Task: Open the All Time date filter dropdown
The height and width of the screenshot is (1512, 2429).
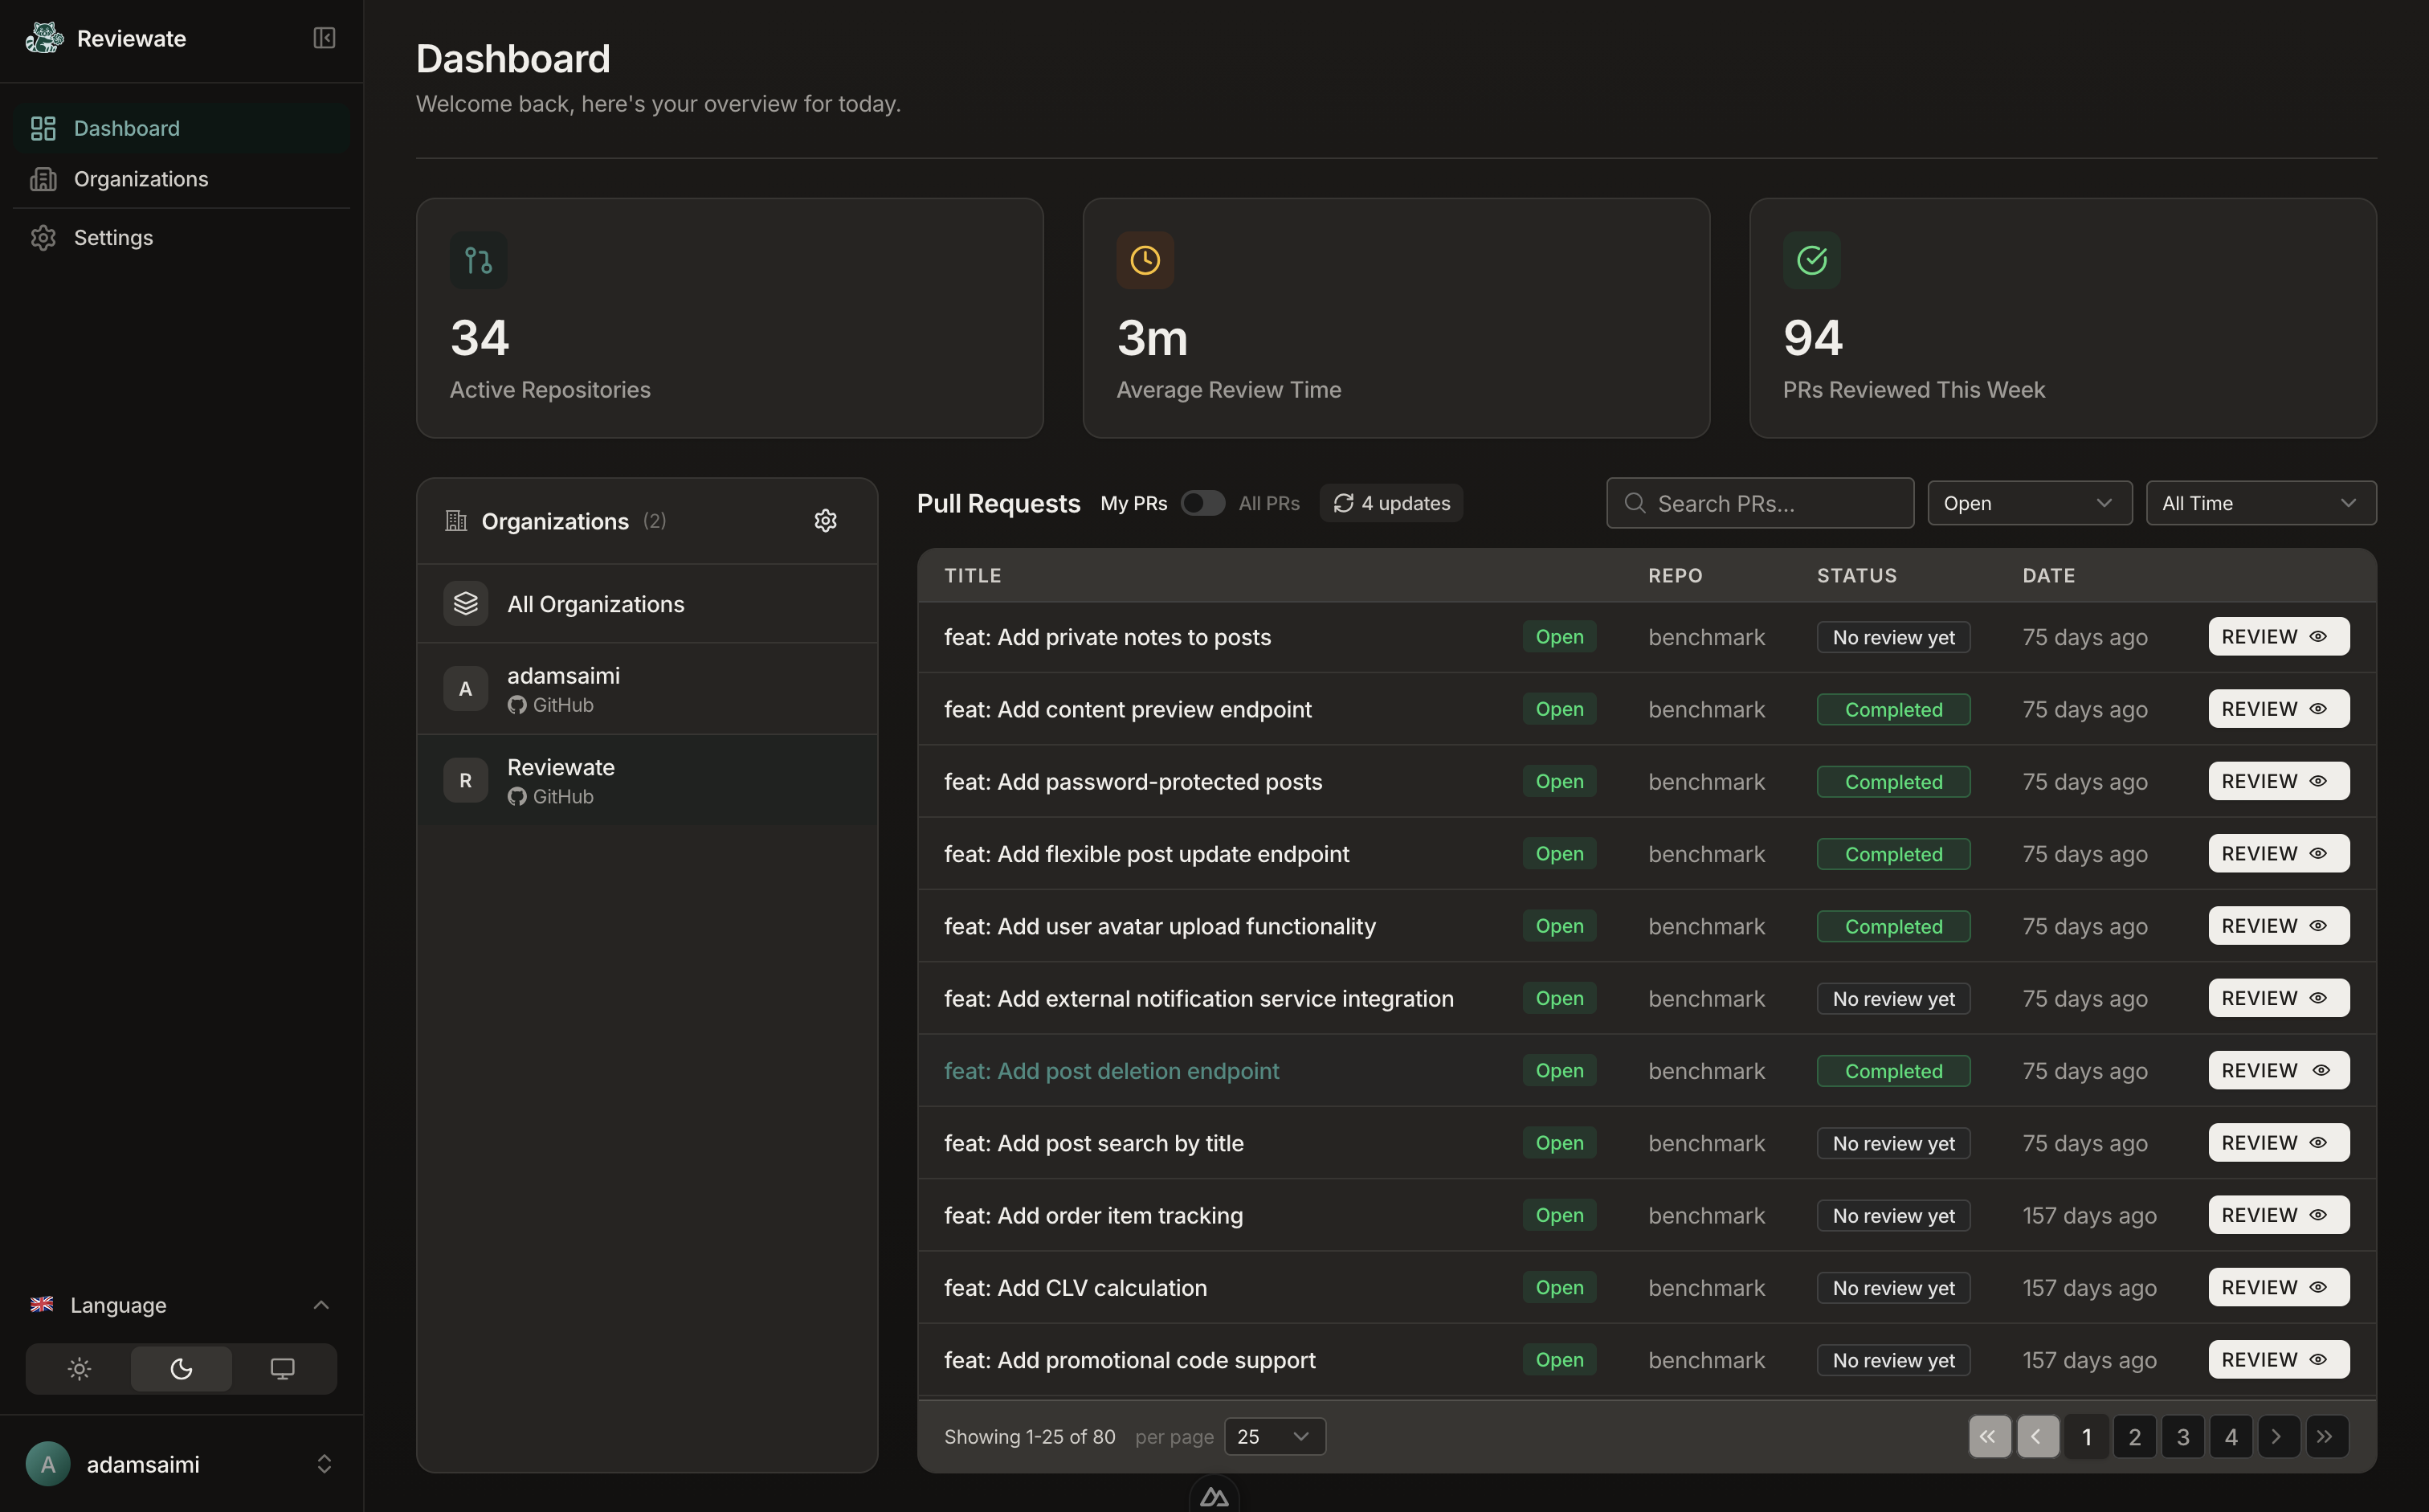Action: pos(2261,503)
